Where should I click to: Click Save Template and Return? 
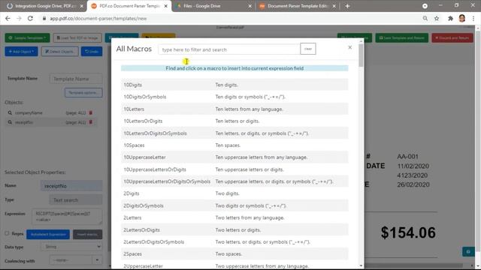point(401,37)
